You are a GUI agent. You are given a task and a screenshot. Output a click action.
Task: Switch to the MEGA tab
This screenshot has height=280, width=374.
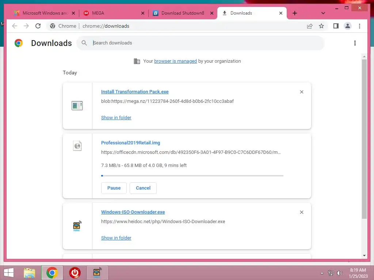coord(112,13)
